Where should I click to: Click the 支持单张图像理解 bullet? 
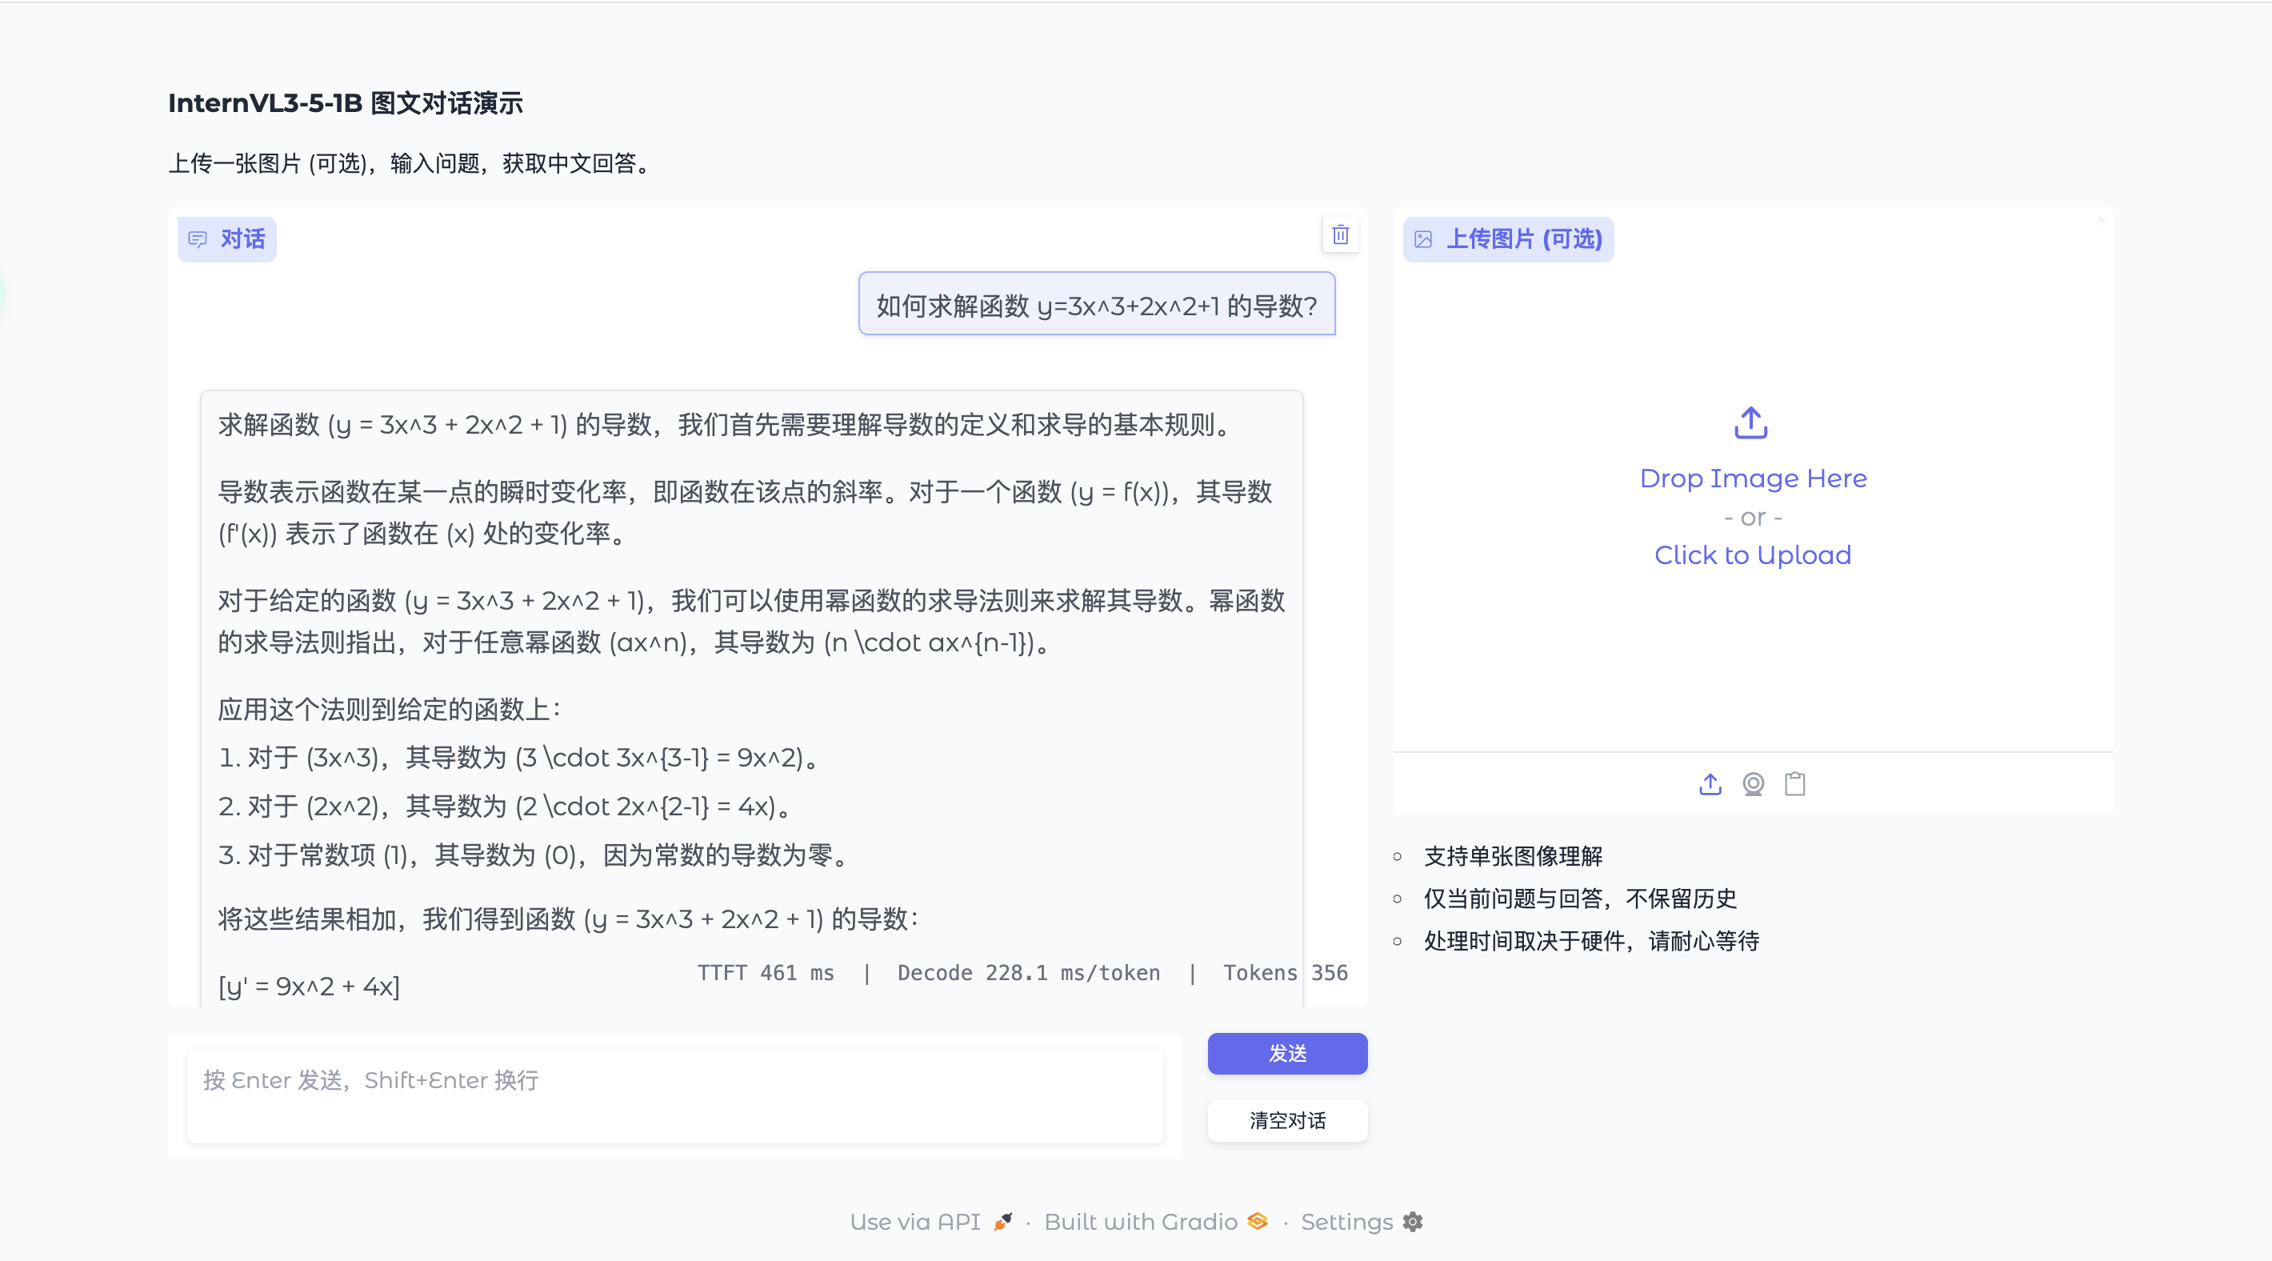coord(1513,856)
